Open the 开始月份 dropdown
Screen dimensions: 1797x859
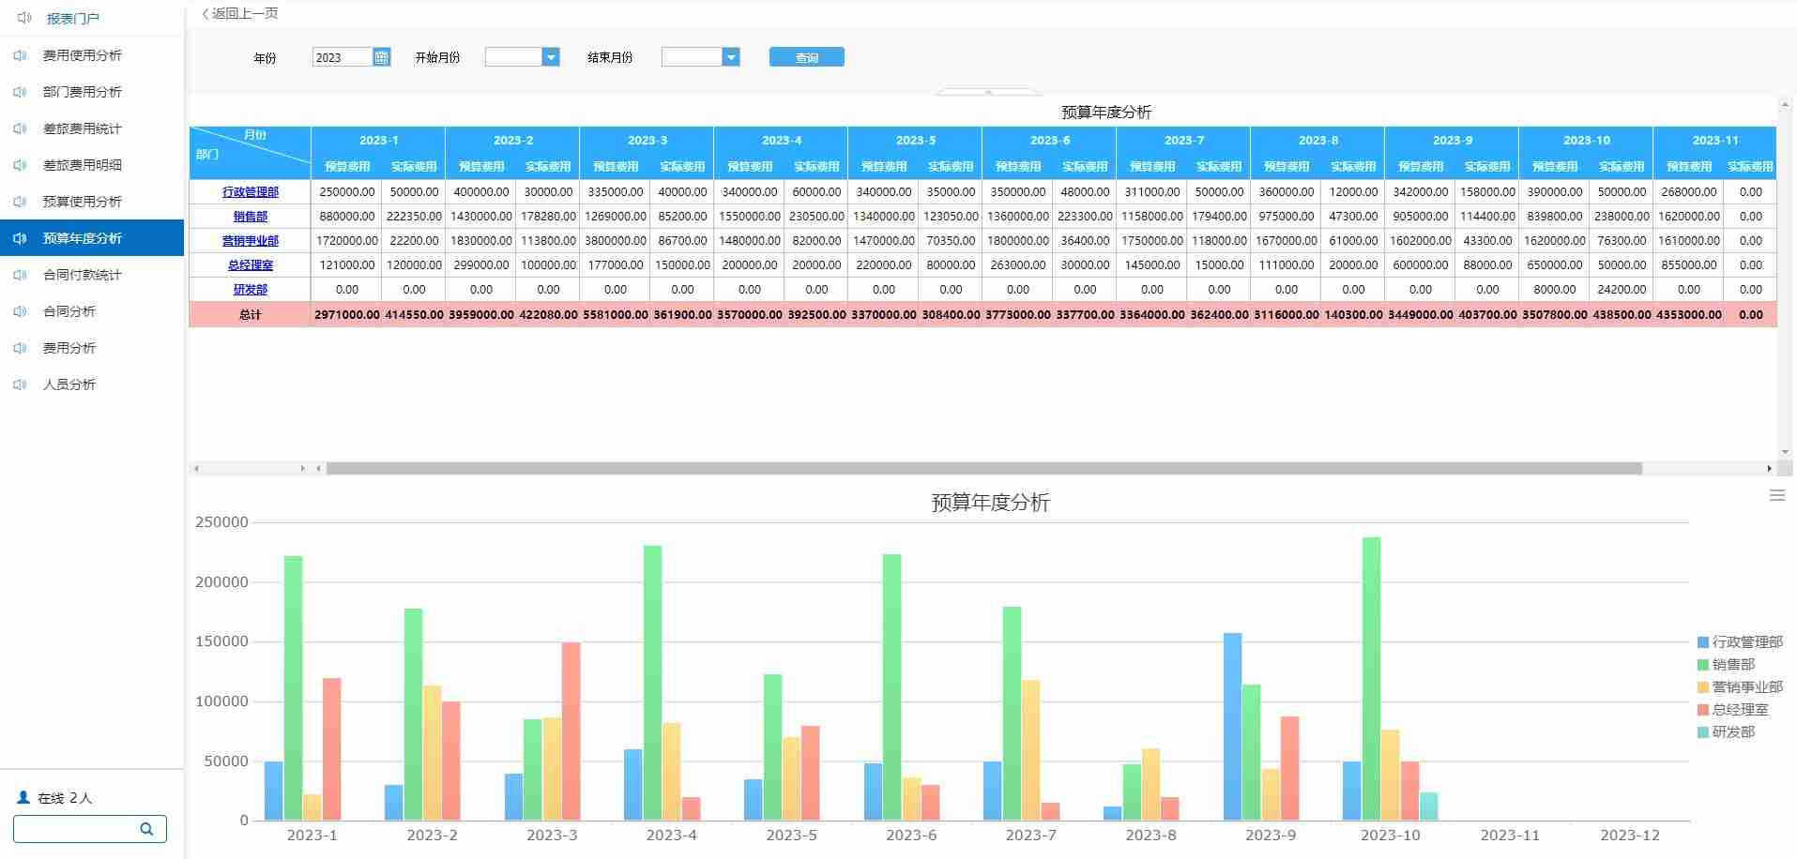click(x=551, y=57)
